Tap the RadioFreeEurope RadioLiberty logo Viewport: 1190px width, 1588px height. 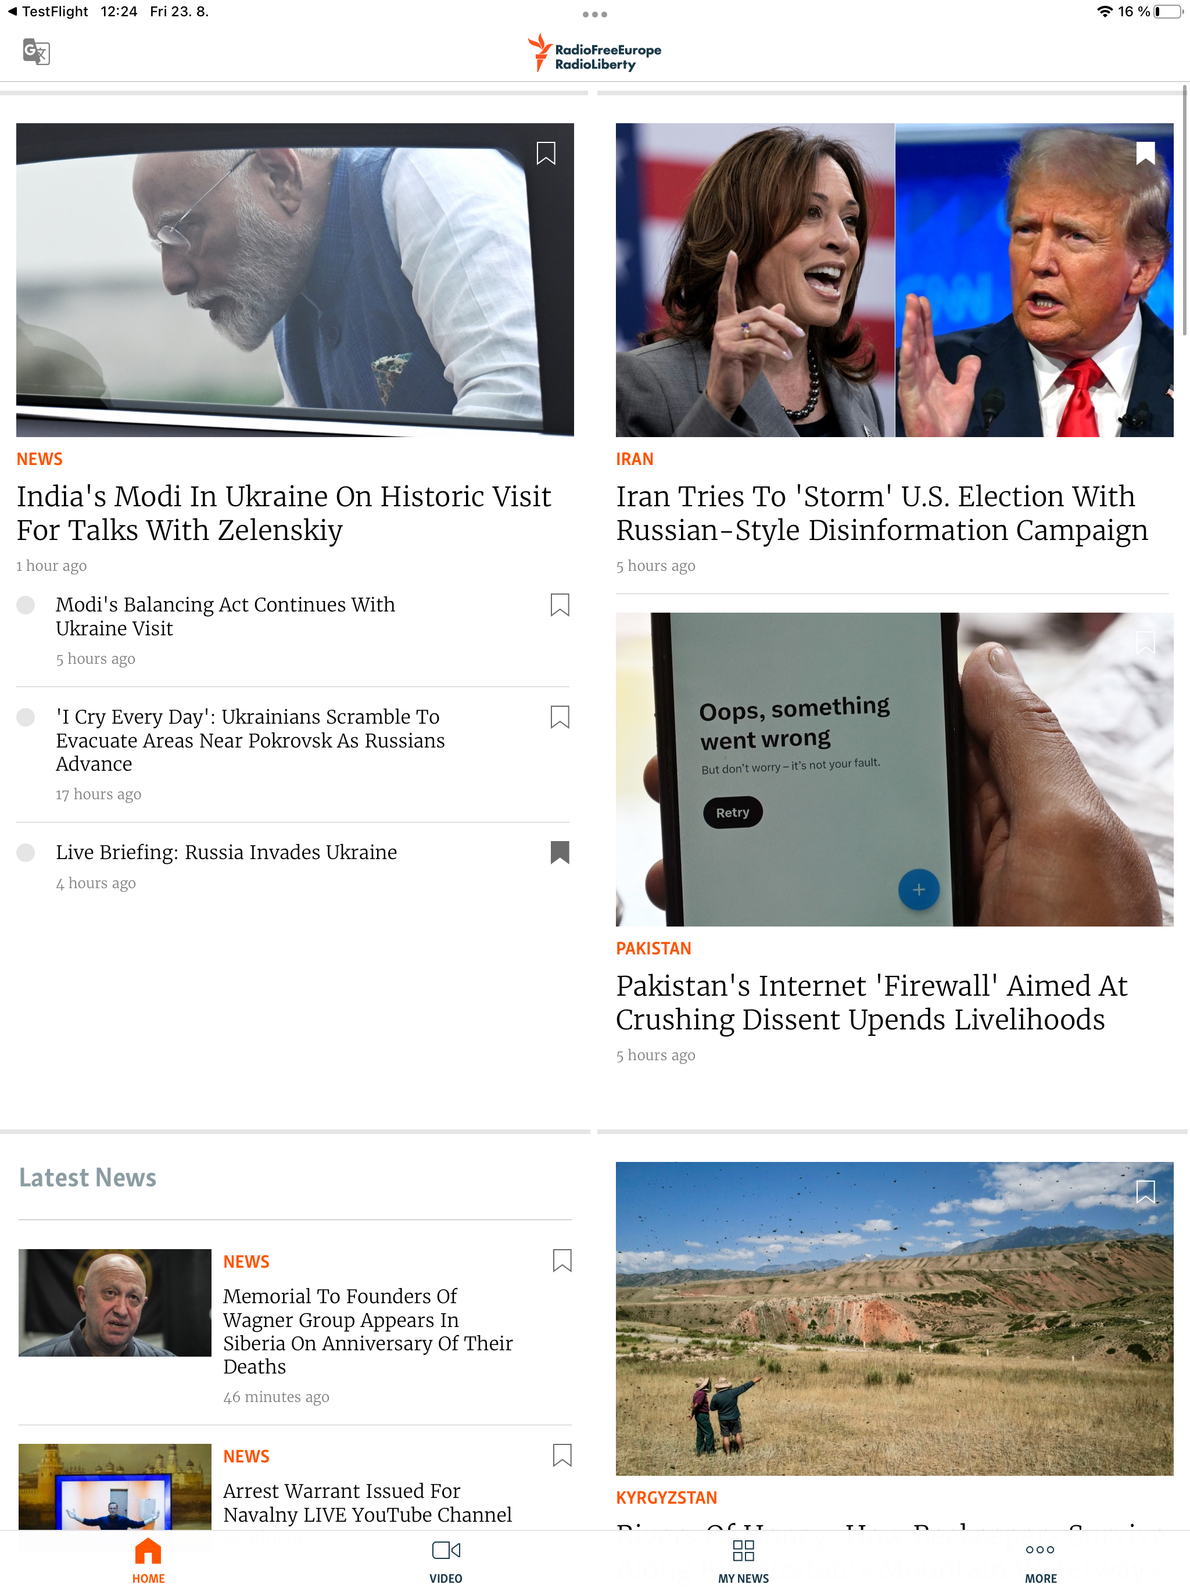tap(594, 53)
